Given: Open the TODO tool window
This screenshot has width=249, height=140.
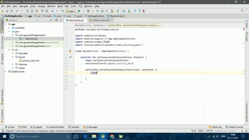Looking at the screenshot, I should click(x=23, y=127).
